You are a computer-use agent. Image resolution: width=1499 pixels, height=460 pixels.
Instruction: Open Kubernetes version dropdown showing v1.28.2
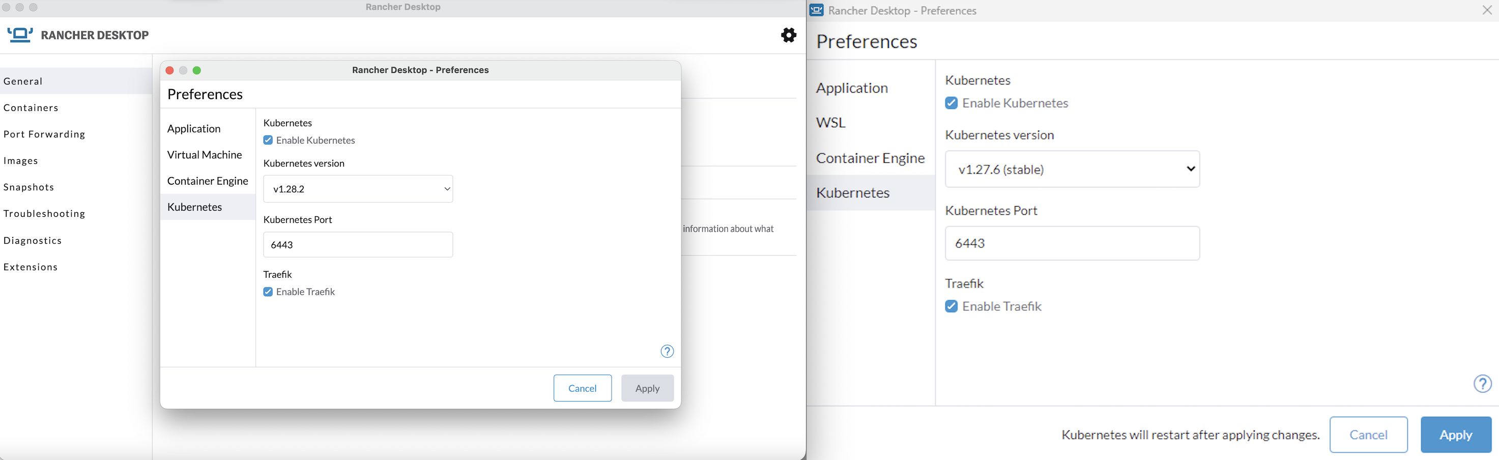[x=358, y=189]
